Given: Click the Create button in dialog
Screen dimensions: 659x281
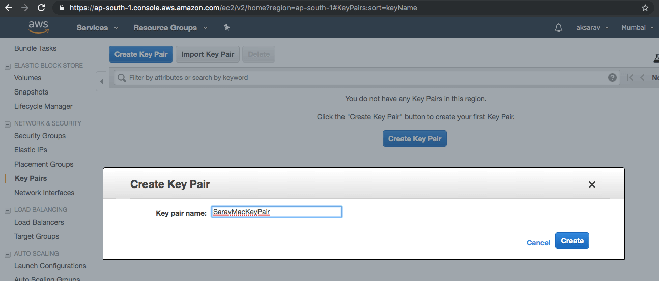Looking at the screenshot, I should [x=572, y=241].
